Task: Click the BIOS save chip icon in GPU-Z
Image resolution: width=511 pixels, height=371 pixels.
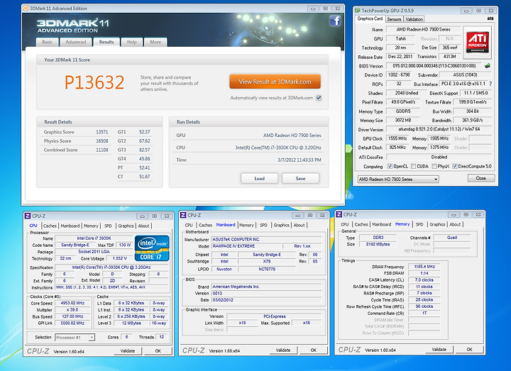Action: 487,66
